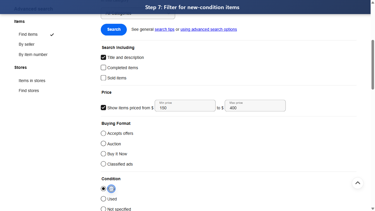Image resolution: width=375 pixels, height=211 pixels.
Task: Click the scroll-to-top chevron button
Action: 358,183
